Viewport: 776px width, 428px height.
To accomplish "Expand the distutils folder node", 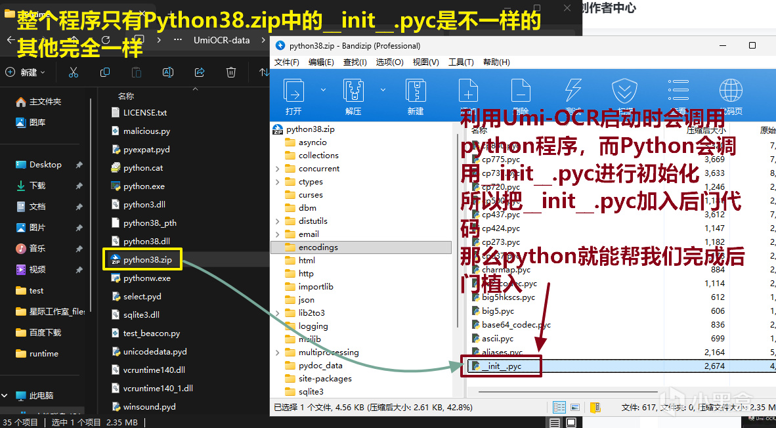I will click(x=277, y=221).
